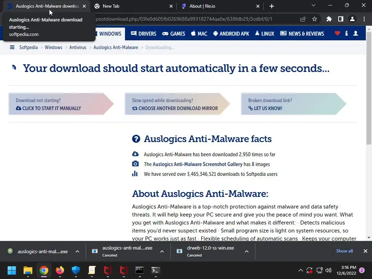
Task: Click Show all downloads
Action: pos(344,251)
